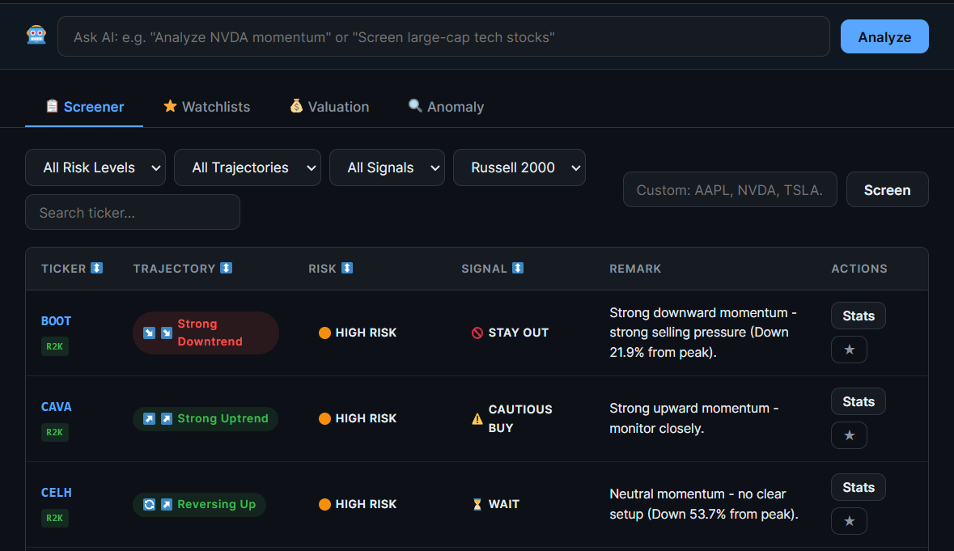This screenshot has height=551, width=954.
Task: Open the BOOT ticker link
Action: click(56, 321)
